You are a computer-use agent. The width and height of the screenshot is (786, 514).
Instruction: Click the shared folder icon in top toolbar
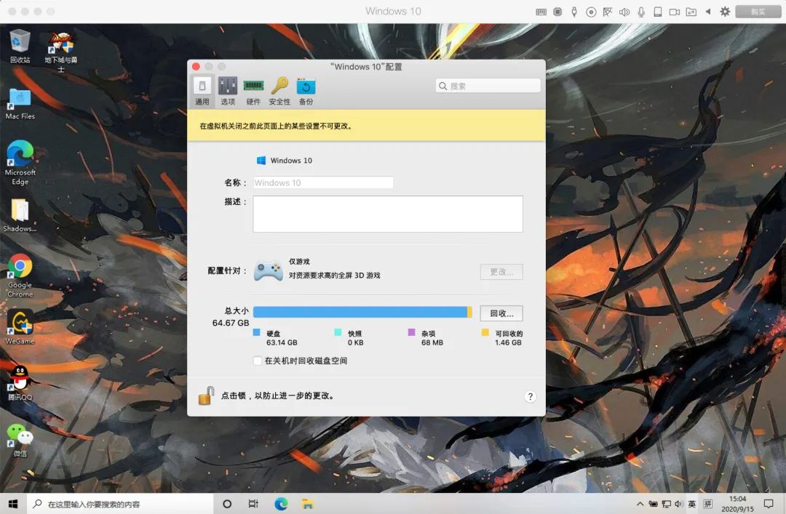tap(691, 12)
